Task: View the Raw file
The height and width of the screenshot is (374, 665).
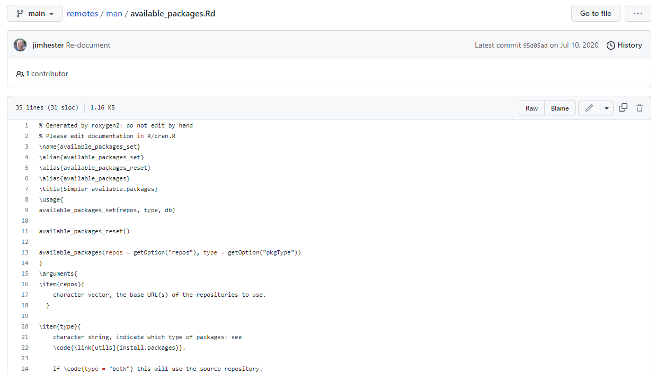Action: pyautogui.click(x=531, y=108)
